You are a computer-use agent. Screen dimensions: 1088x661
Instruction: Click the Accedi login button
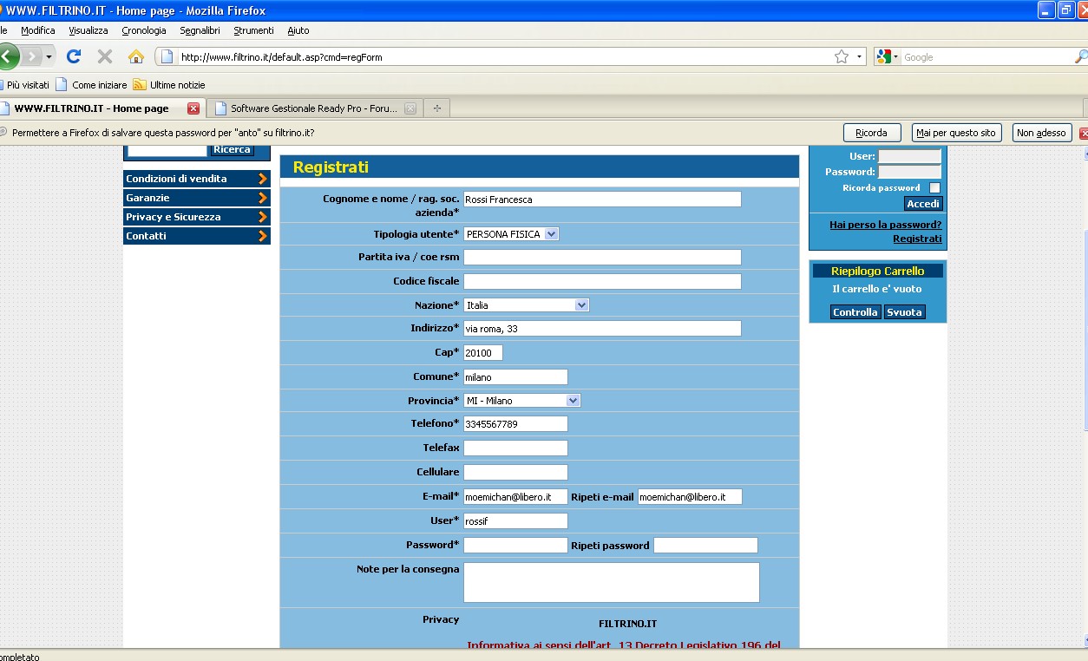pyautogui.click(x=923, y=204)
